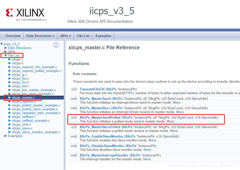Expand the Data Structures tree arrow
Image resolution: width=240 pixels, height=170 pixels.
(x=6, y=48)
